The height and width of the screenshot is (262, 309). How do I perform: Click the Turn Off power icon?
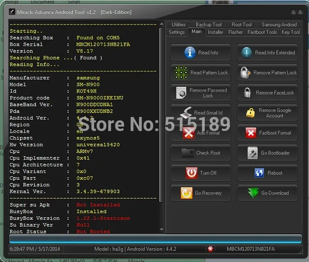click(x=192, y=173)
